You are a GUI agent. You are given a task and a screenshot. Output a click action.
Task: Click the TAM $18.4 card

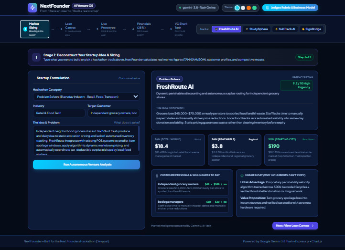178,150
